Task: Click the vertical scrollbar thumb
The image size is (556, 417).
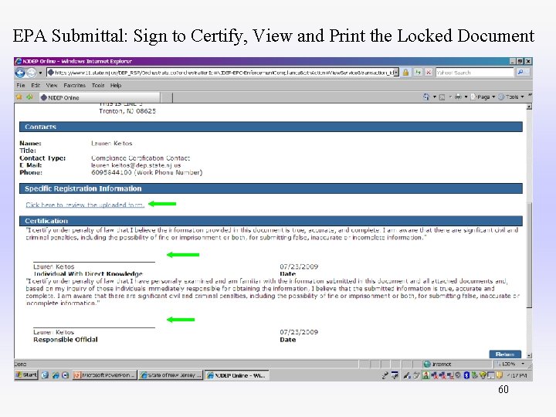Action: click(x=529, y=256)
